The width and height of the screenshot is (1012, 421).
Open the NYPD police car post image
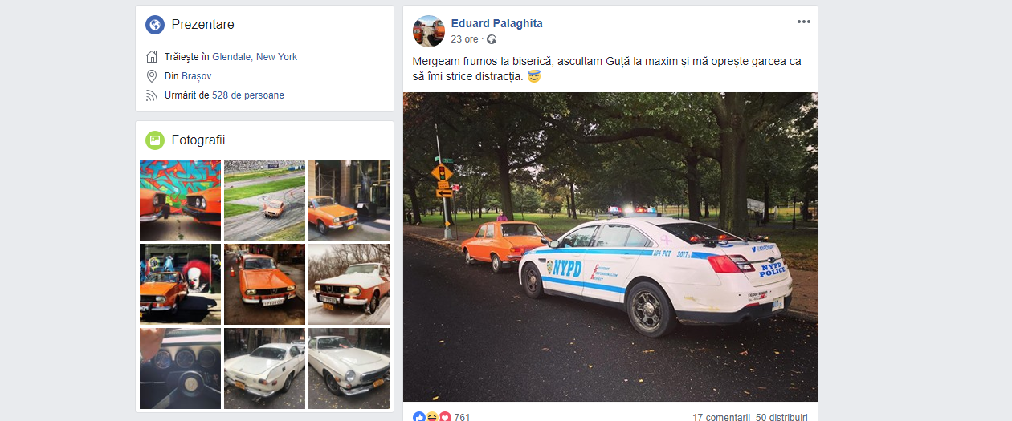coord(610,247)
